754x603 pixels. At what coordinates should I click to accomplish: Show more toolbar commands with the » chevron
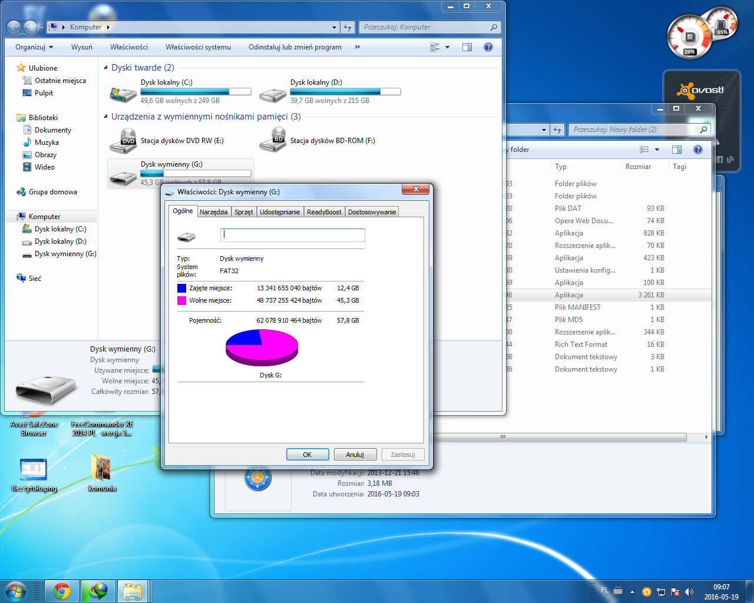coord(357,47)
